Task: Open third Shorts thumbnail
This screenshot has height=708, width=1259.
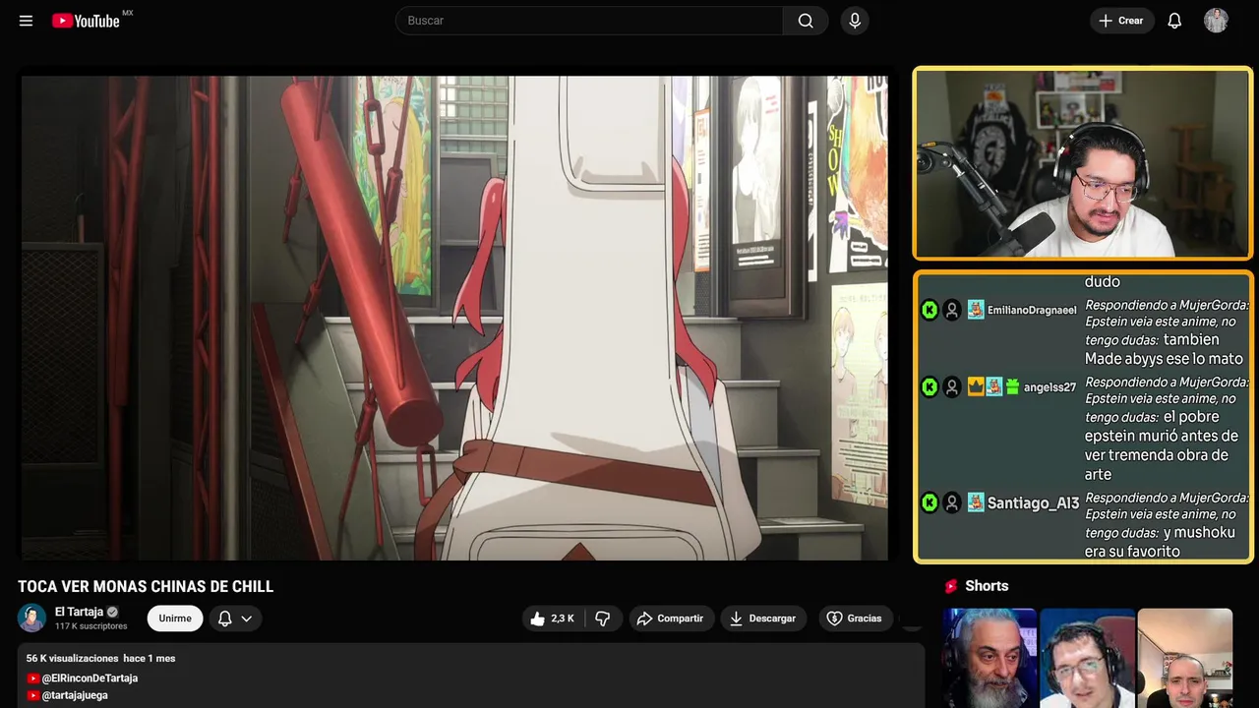Action: coord(1185,658)
